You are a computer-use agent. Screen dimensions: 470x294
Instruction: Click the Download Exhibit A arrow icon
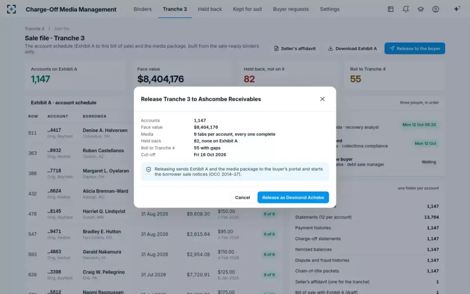[x=331, y=49]
